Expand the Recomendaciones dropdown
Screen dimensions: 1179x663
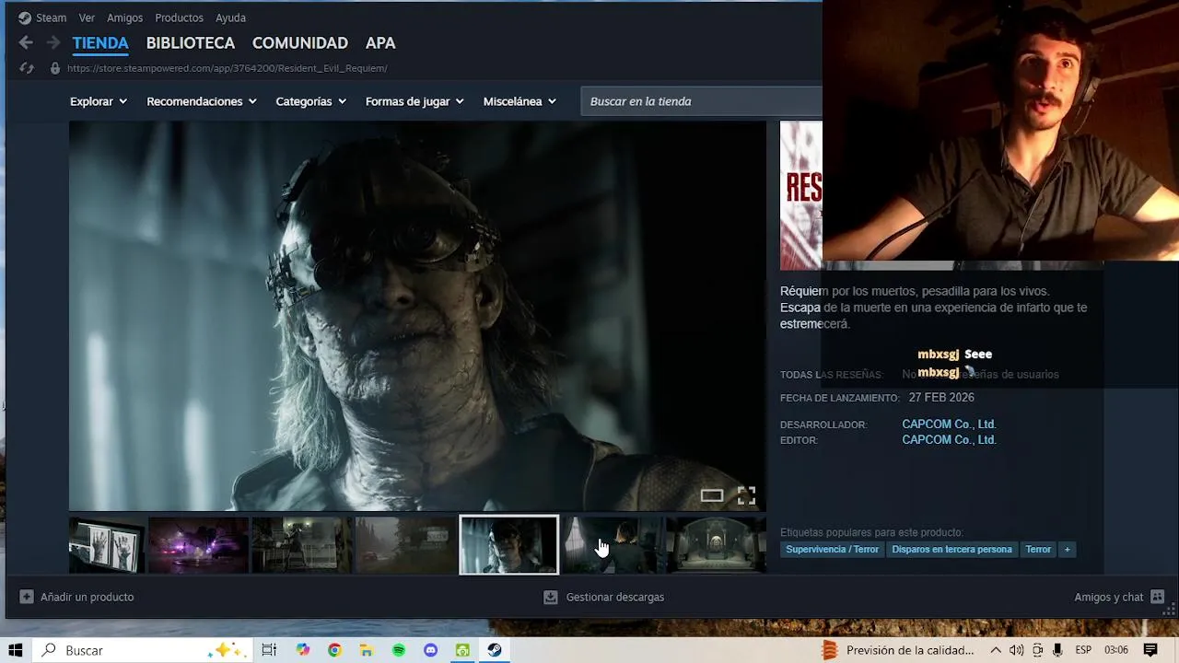(x=202, y=101)
